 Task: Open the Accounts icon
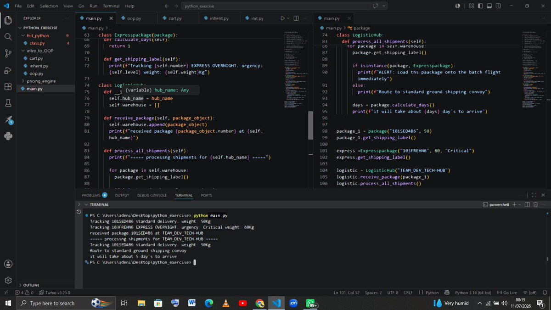pyautogui.click(x=8, y=264)
